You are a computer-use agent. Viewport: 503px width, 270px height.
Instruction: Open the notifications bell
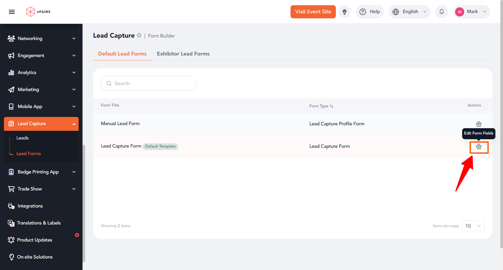(x=441, y=12)
